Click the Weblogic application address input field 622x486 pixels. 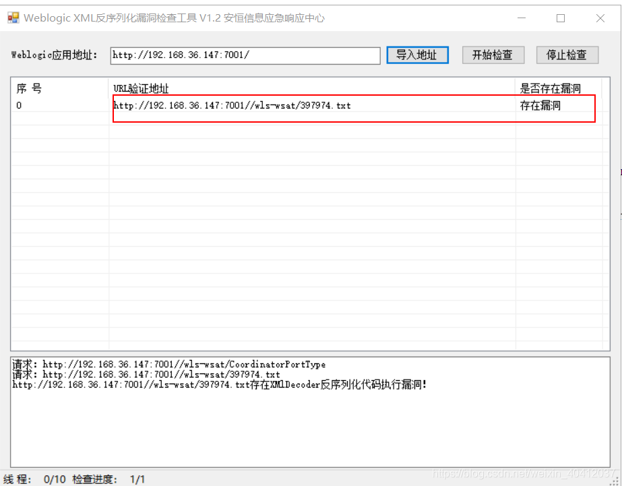point(245,55)
